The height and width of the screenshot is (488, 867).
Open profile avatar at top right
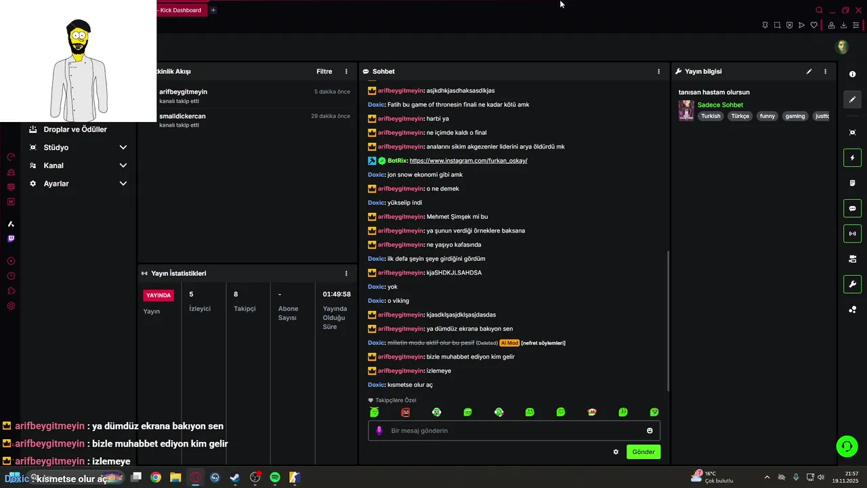(843, 47)
